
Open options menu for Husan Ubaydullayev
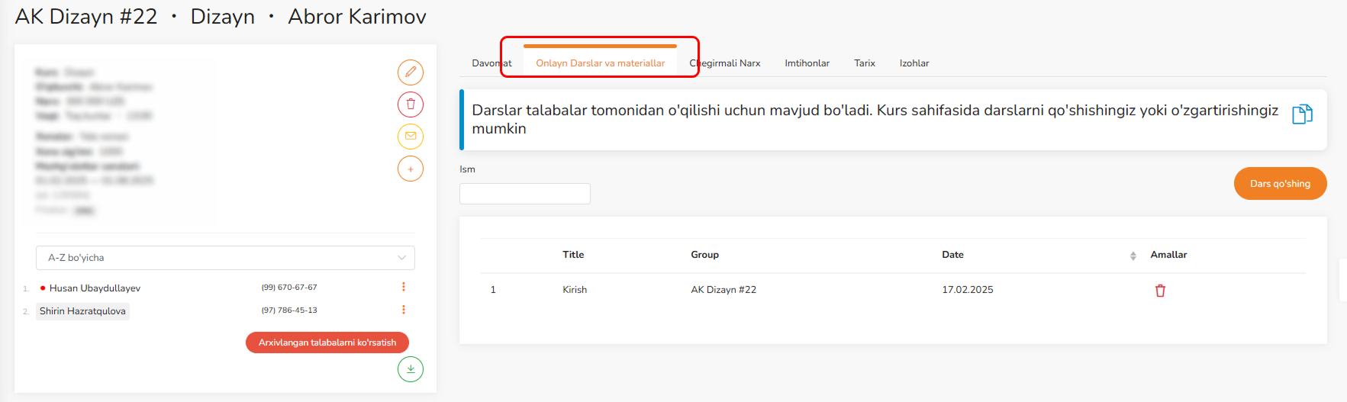coord(404,287)
